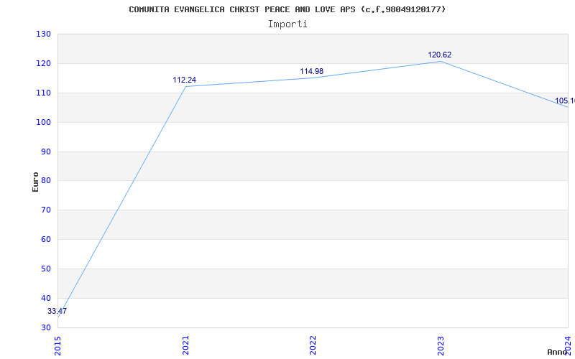
Task: Click the y-axis value 110
Action: [x=43, y=93]
